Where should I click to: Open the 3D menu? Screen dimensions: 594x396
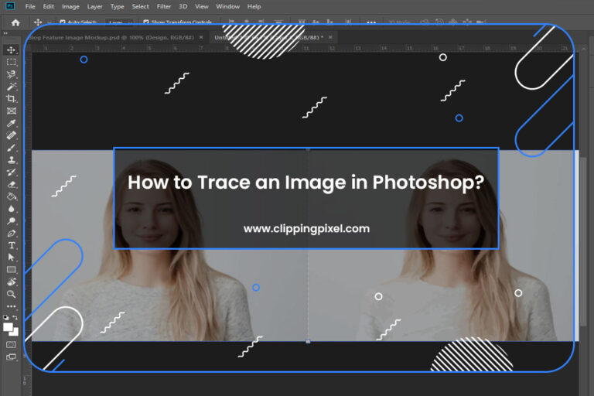click(x=183, y=6)
